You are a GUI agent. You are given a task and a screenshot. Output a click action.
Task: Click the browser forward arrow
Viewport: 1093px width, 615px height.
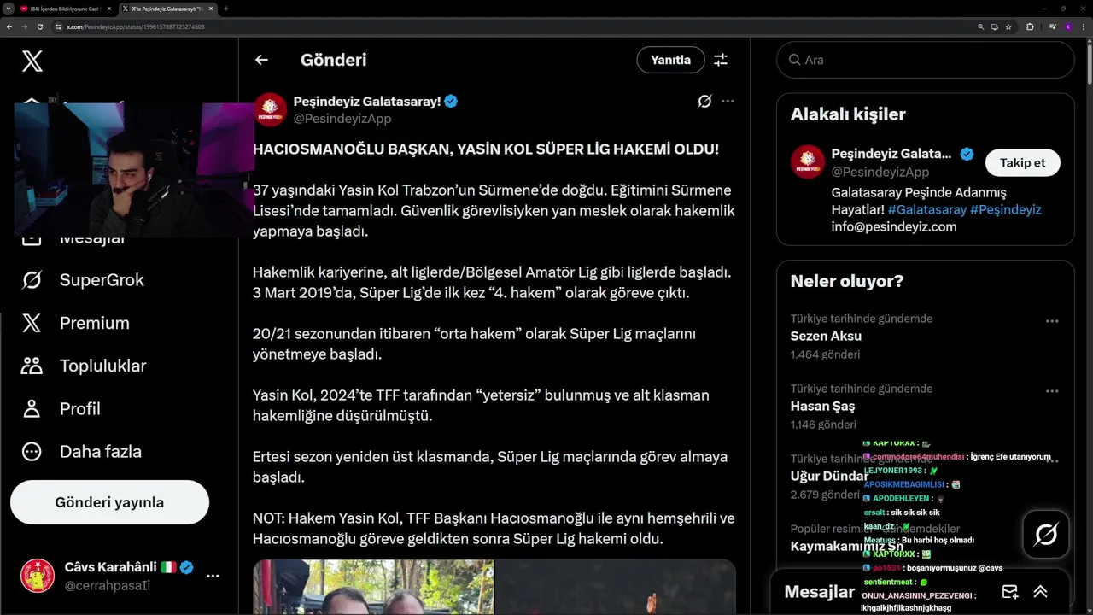[x=25, y=26]
